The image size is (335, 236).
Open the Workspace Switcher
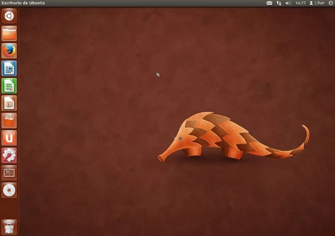[x=9, y=173]
